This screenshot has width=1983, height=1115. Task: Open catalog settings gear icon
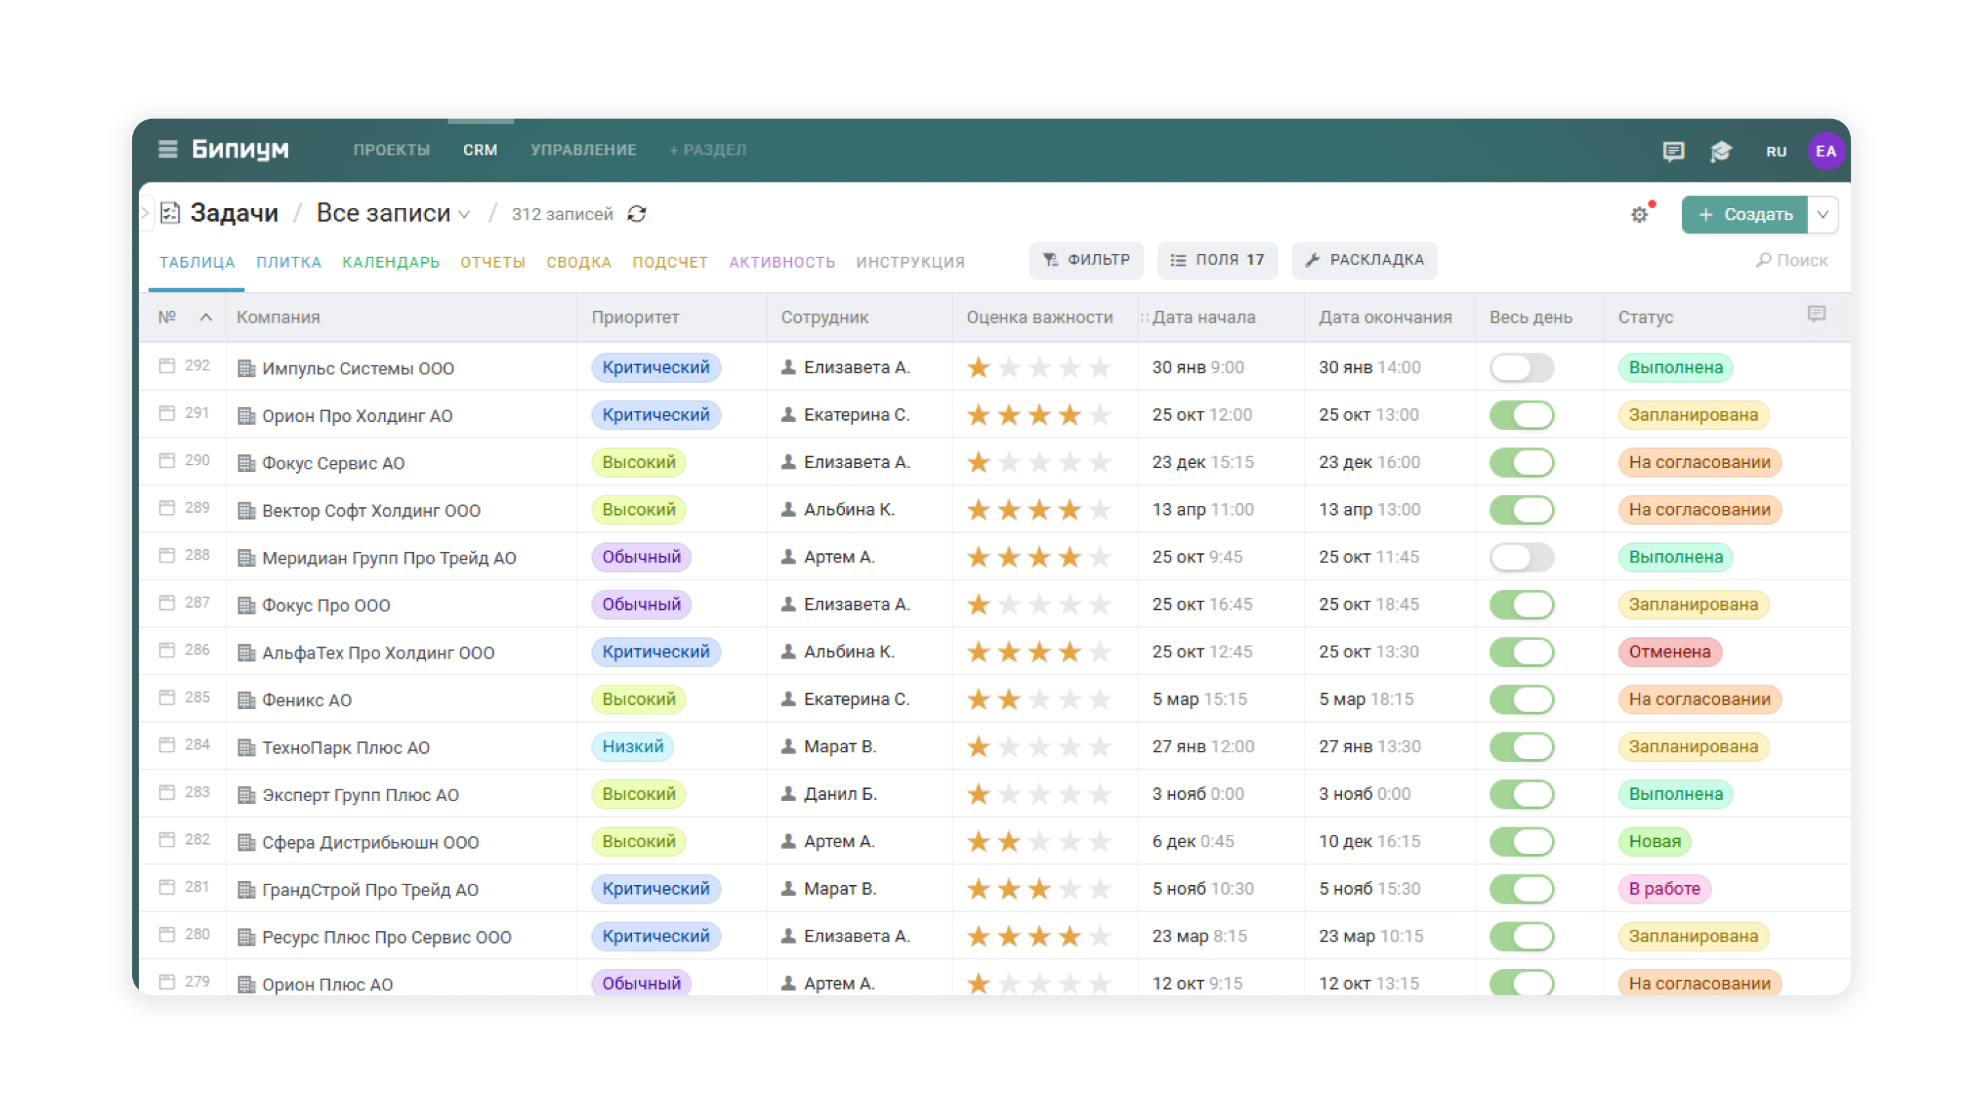(1639, 215)
